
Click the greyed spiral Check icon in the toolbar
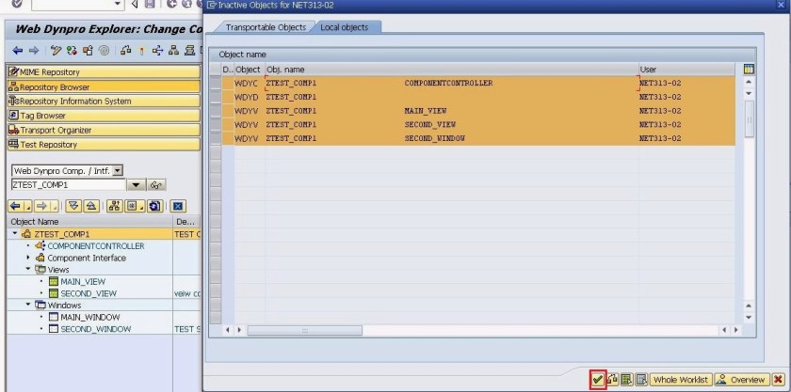tap(104, 51)
